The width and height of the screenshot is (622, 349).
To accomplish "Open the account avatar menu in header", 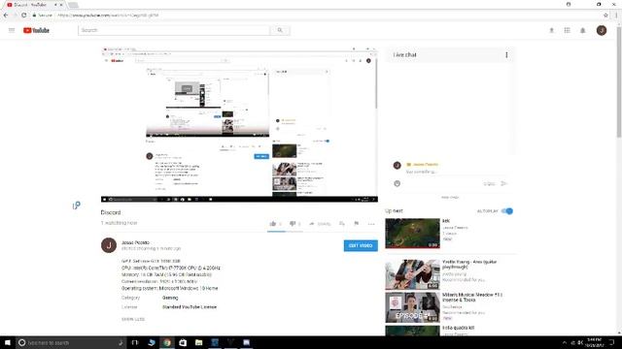I will tap(602, 30).
